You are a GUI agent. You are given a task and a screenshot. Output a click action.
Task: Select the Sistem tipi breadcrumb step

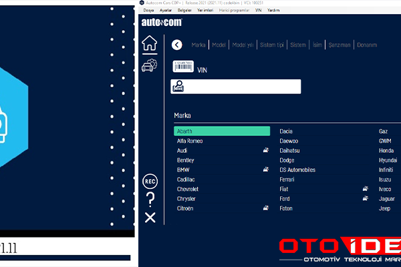[272, 45]
